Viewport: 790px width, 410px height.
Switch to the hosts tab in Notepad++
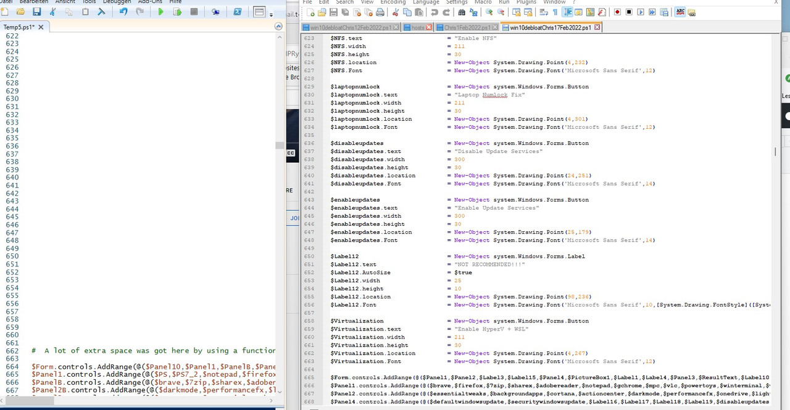(418, 28)
